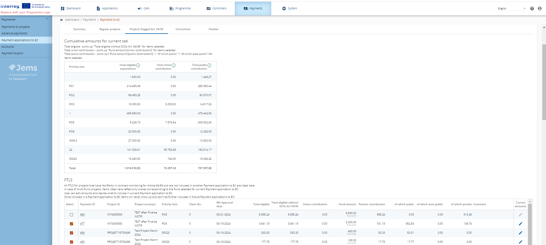Open the English language dropdown

tap(511, 9)
